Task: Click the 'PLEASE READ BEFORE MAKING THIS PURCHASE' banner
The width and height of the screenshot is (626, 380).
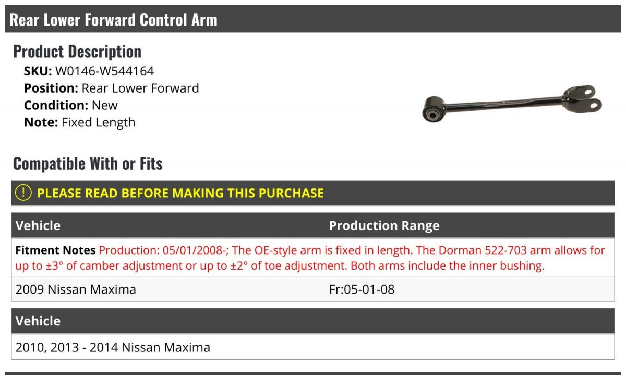Action: pos(180,193)
